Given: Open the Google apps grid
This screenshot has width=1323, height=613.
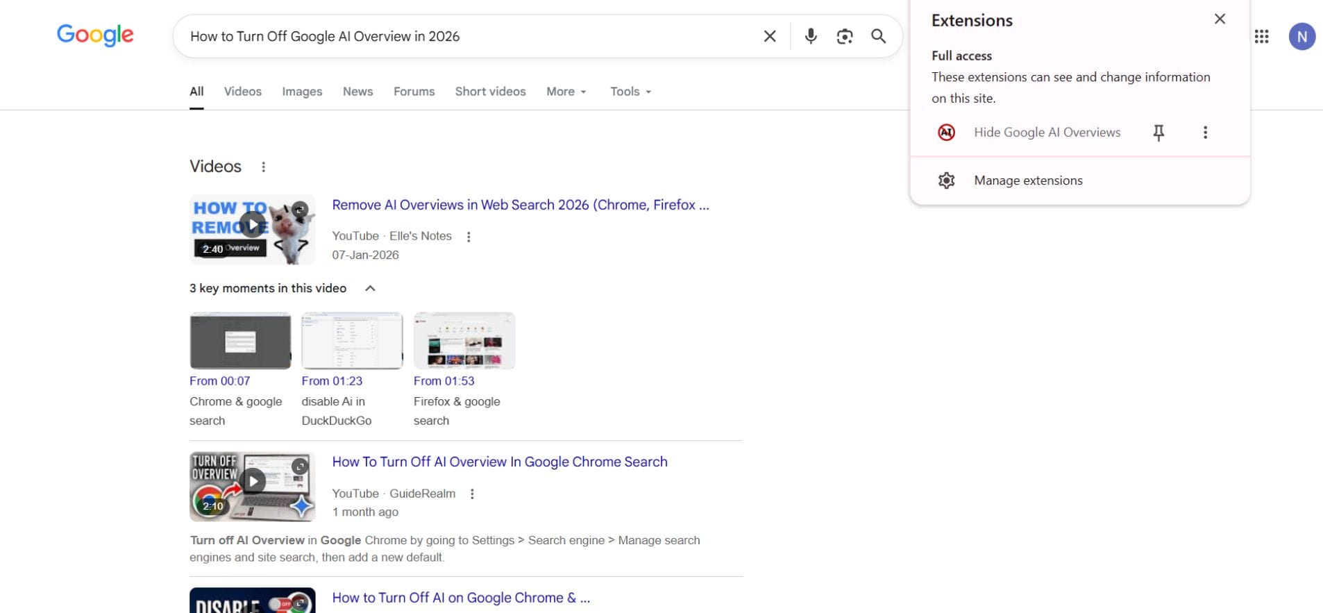Looking at the screenshot, I should point(1262,36).
